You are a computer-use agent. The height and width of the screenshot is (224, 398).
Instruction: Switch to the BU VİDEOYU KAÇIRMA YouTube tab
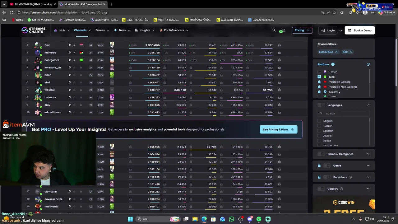pos(33,4)
